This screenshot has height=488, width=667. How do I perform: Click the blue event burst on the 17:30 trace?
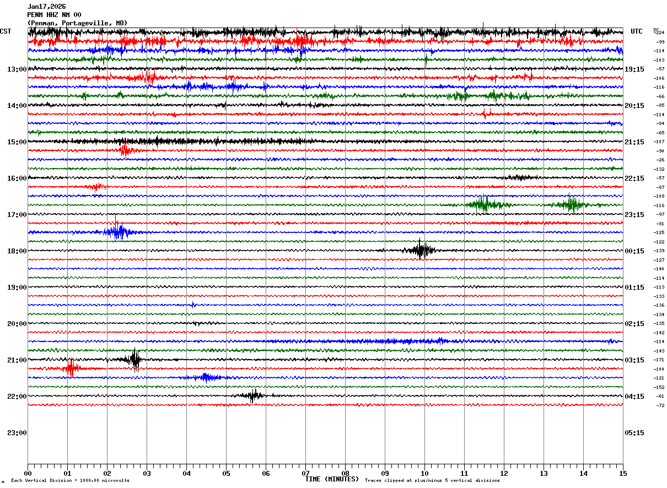(120, 231)
